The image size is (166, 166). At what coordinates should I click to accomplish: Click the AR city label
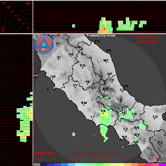(x=71, y=54)
